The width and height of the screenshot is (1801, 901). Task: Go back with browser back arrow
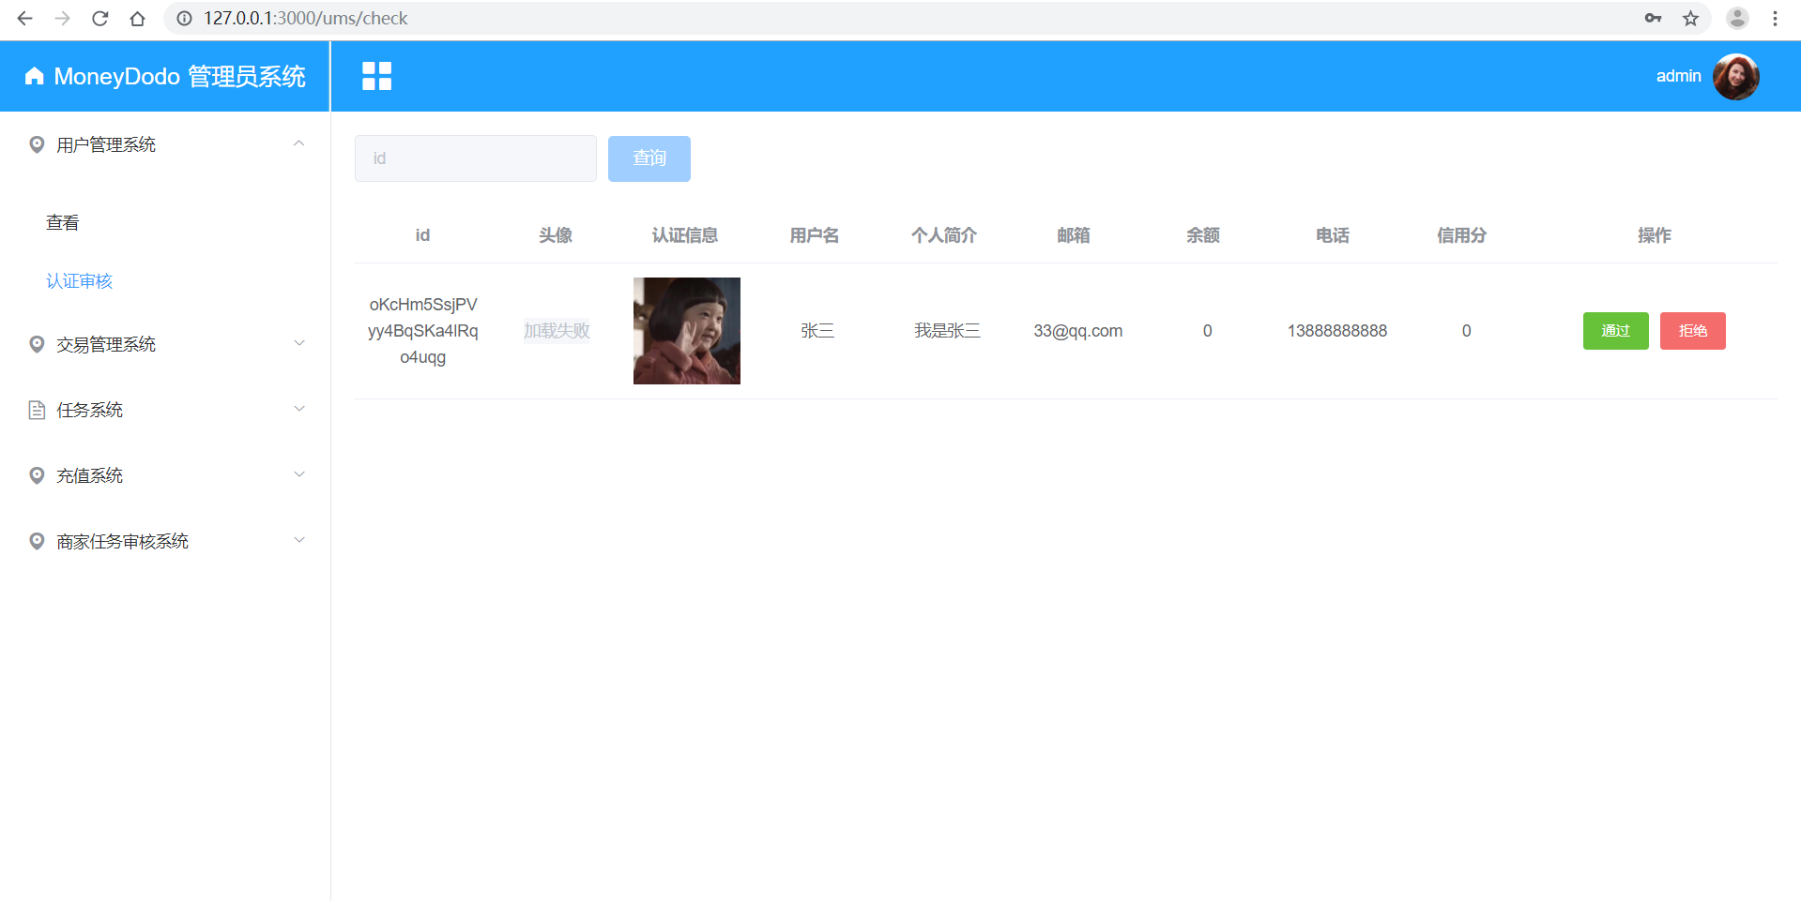pos(25,18)
